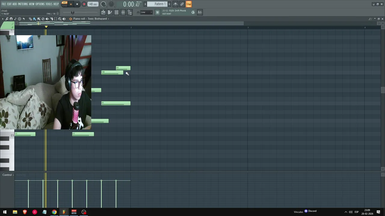This screenshot has height=216, width=385.
Task: Open the pattern options arrow left of Pattern 1
Action: tap(145, 4)
